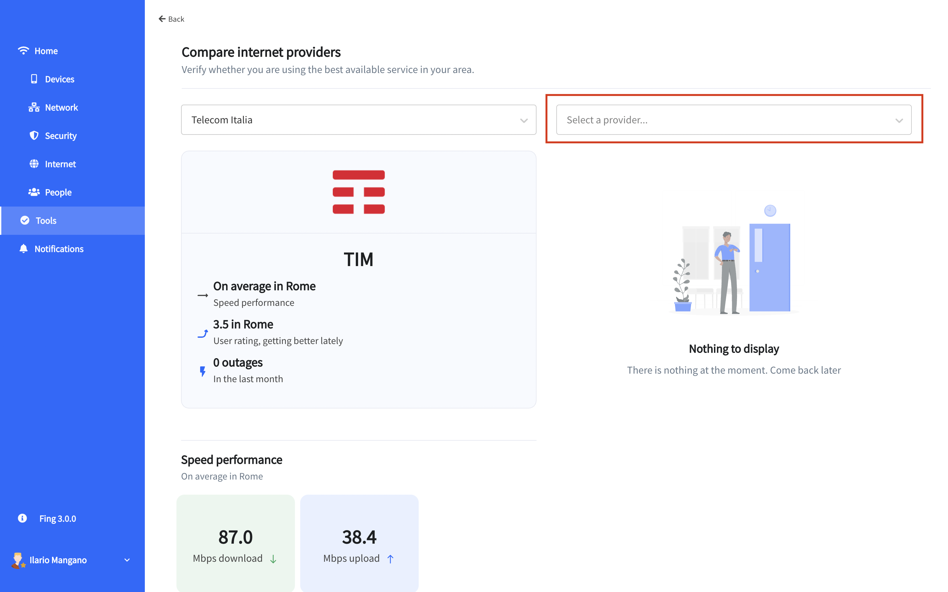Click the Home wifi icon in sidebar

(23, 51)
